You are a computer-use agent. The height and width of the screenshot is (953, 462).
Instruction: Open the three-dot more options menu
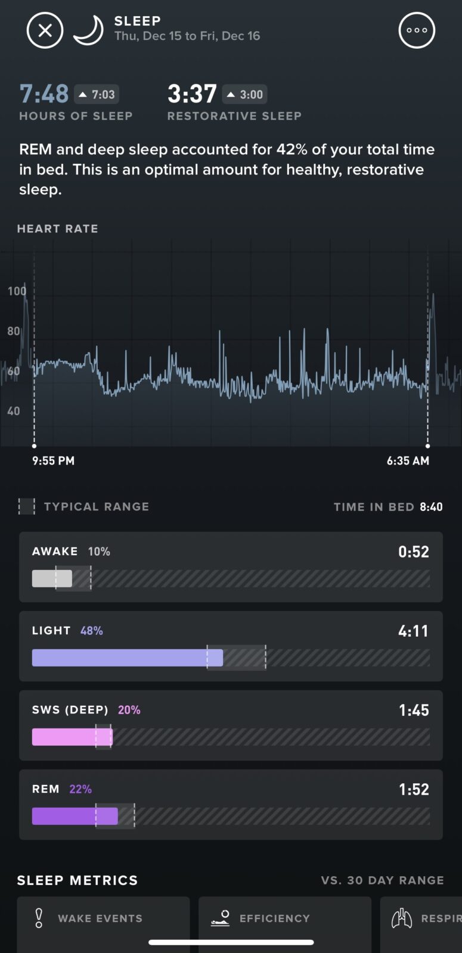417,30
